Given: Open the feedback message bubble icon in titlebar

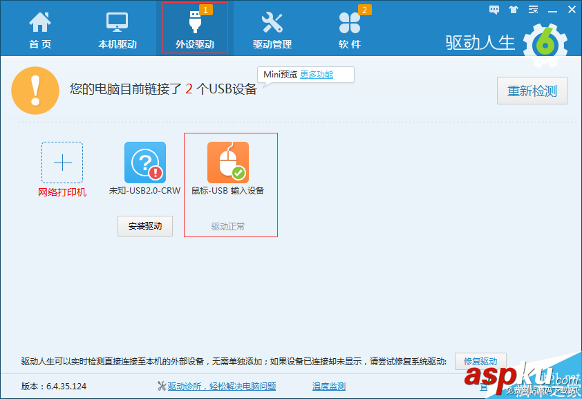Looking at the screenshot, I should click(x=494, y=9).
